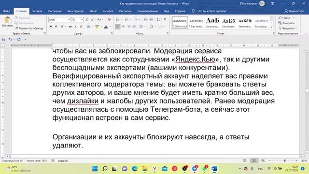Open the borders dropdown arrow

coord(164,27)
